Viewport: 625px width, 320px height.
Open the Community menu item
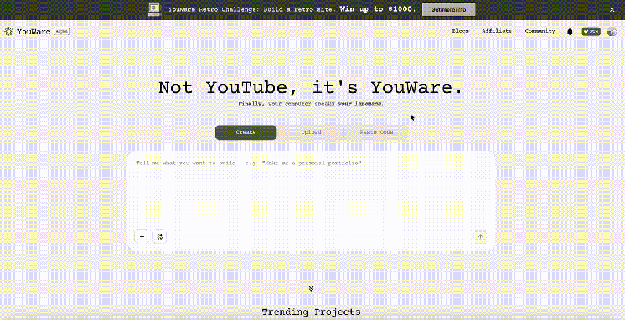540,31
